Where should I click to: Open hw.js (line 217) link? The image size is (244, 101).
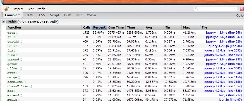[x=230, y=95]
